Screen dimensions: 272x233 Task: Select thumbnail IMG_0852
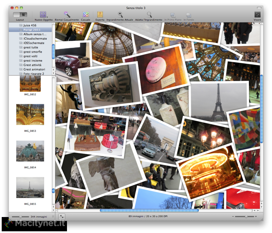[30, 84]
